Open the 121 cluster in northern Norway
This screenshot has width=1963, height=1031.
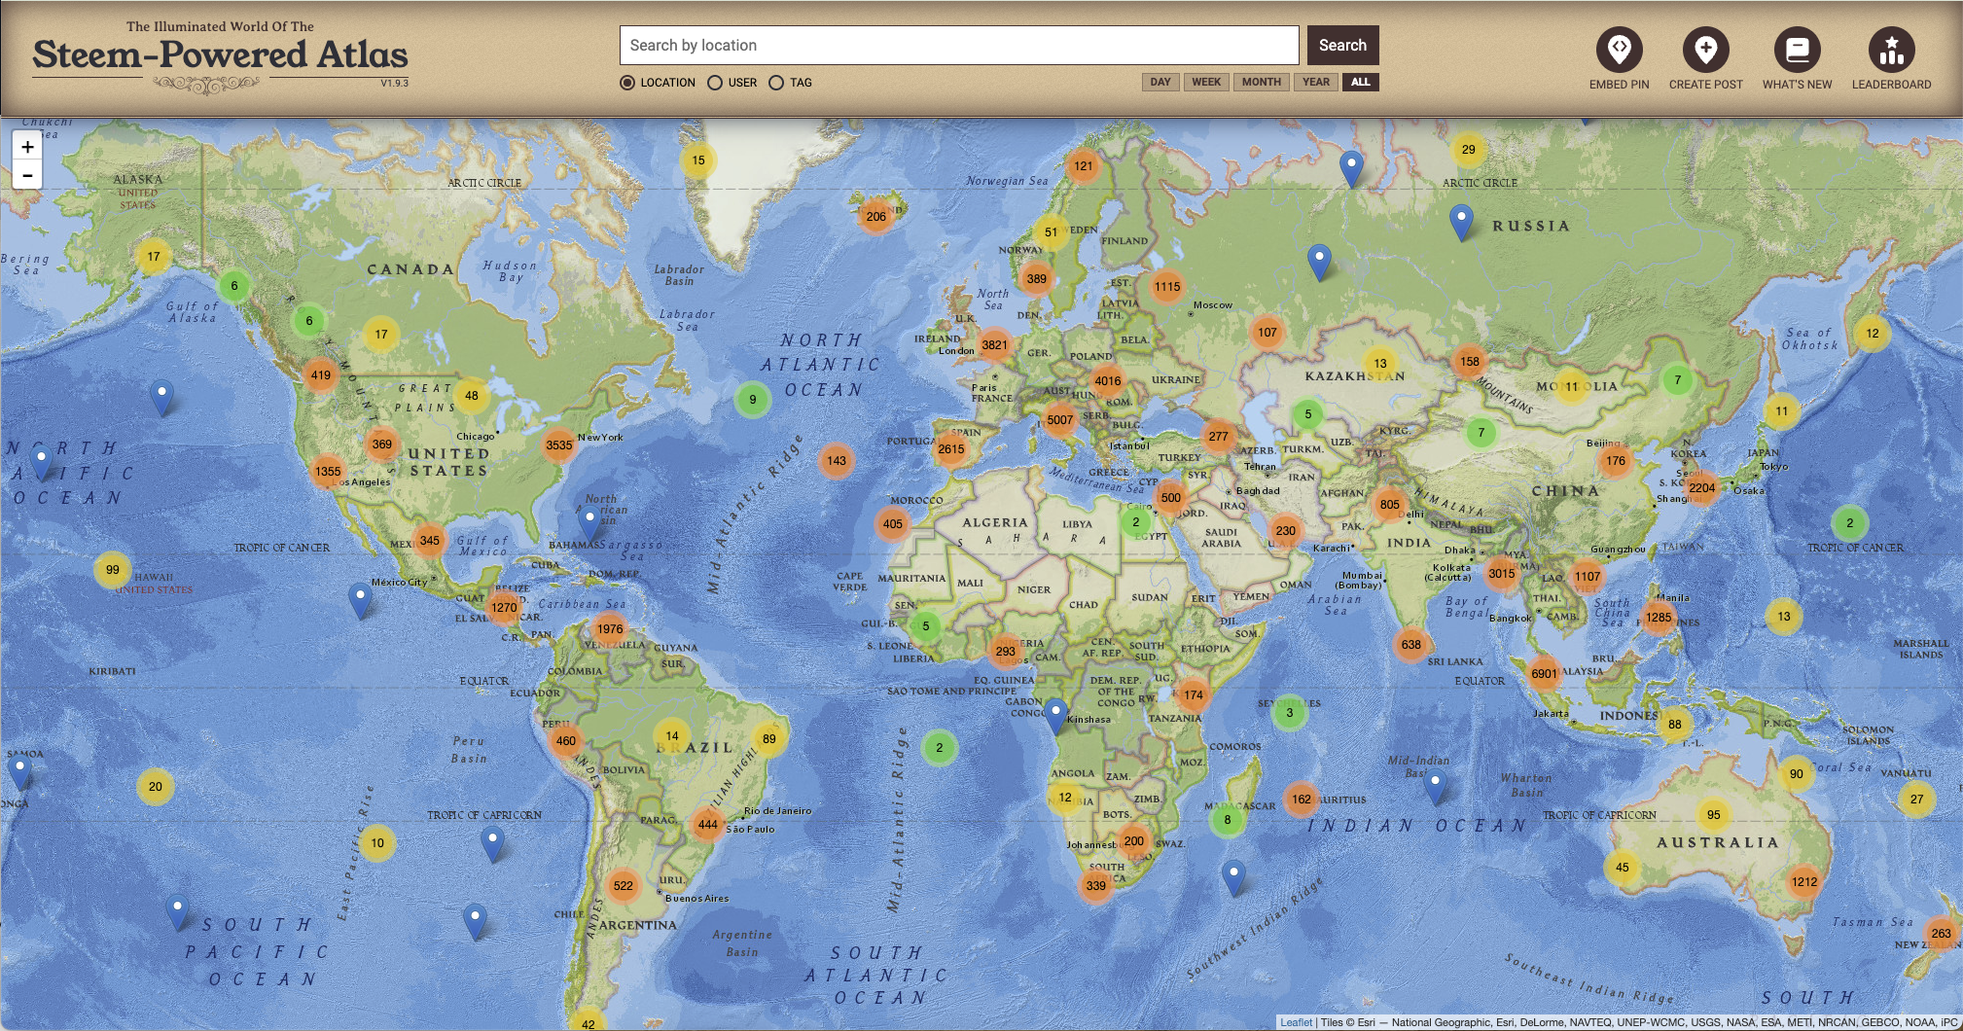(x=1084, y=165)
